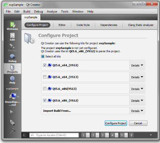Open output pane 2
Image resolution: width=160 pixels, height=143 pixels.
click(95, 135)
